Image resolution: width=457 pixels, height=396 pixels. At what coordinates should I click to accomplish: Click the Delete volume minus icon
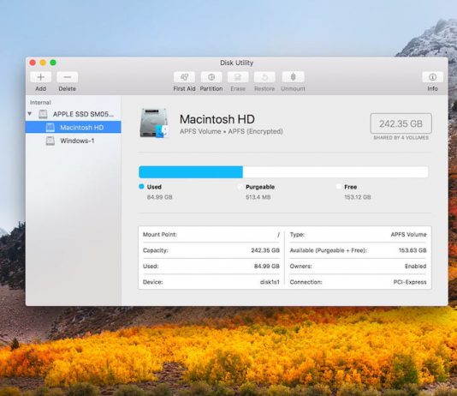pyautogui.click(x=68, y=77)
